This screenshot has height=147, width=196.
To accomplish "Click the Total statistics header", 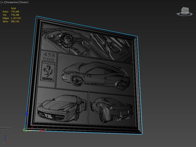I will click(x=13, y=8).
